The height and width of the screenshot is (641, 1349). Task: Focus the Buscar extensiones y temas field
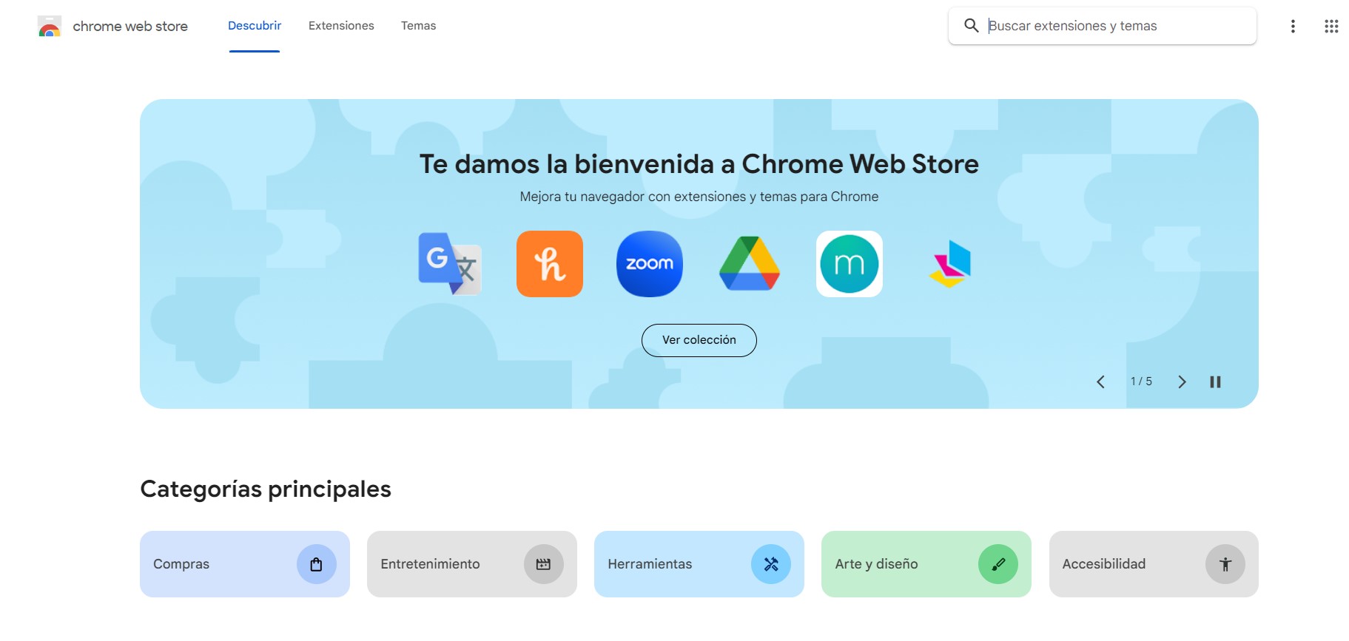click(1103, 26)
